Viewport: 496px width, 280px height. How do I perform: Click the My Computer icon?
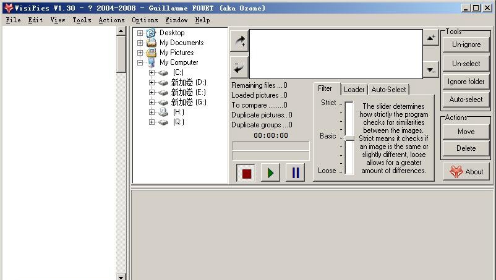(151, 62)
